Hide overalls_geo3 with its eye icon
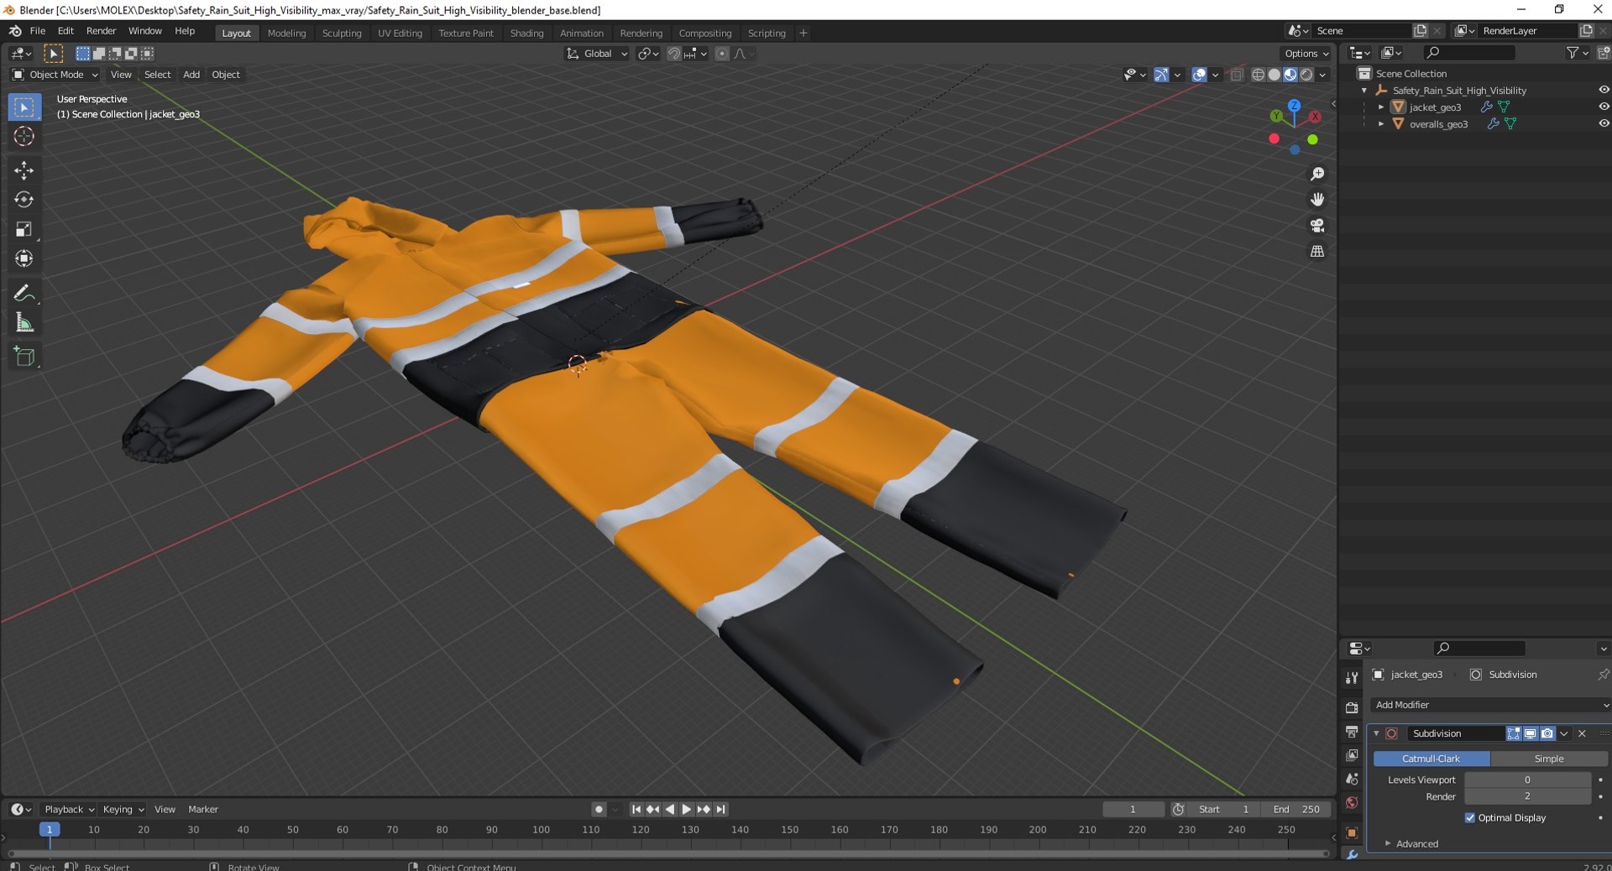Viewport: 1612px width, 871px height. pyautogui.click(x=1604, y=123)
